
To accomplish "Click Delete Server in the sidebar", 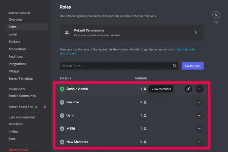I will (x=18, y=150).
